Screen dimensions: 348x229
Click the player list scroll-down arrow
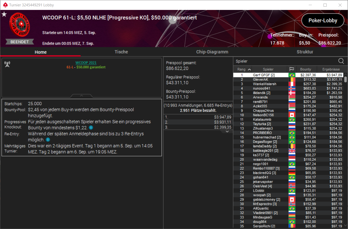pos(345,225)
